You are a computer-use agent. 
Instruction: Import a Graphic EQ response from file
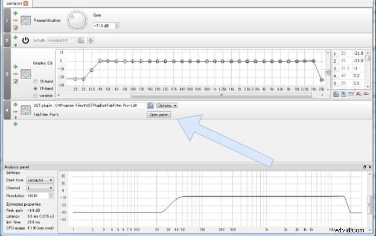pyautogui.click(x=336, y=94)
